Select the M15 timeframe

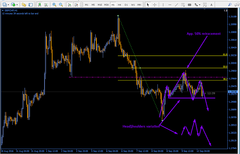click(x=100, y=5)
